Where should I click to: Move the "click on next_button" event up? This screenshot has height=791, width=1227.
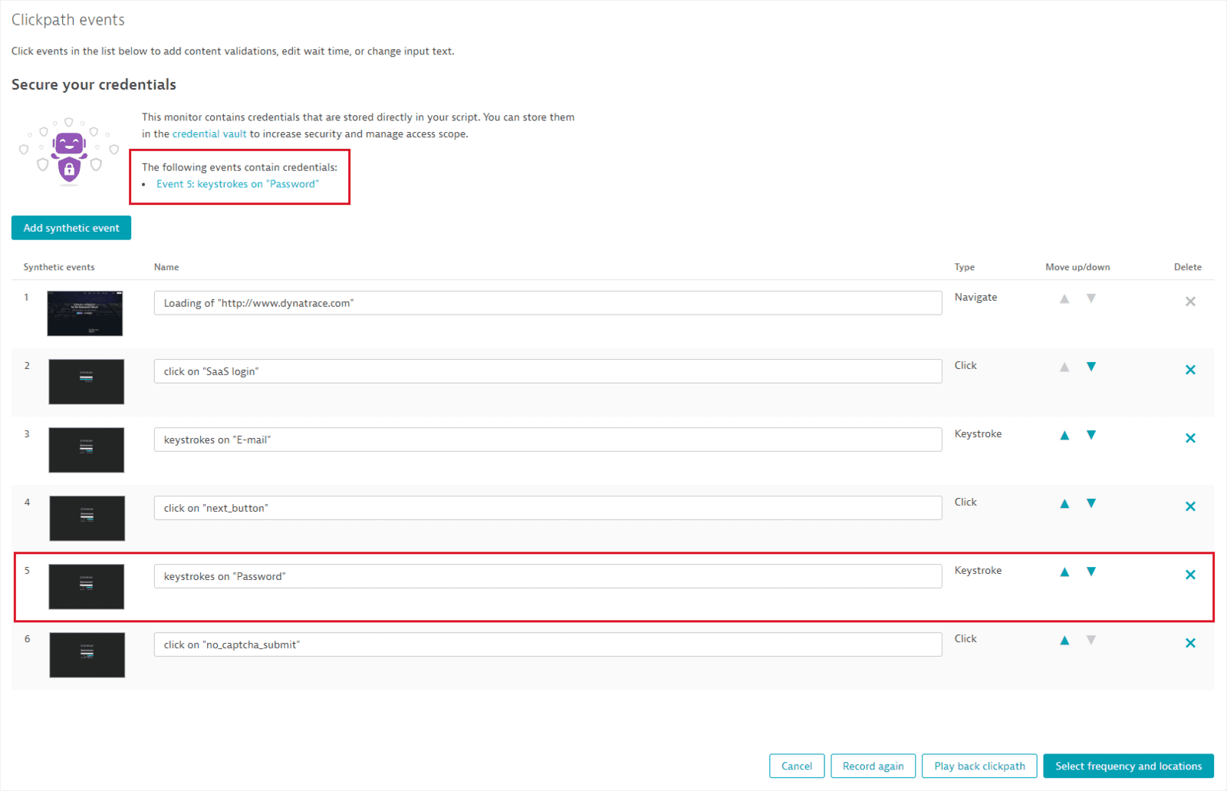1064,503
